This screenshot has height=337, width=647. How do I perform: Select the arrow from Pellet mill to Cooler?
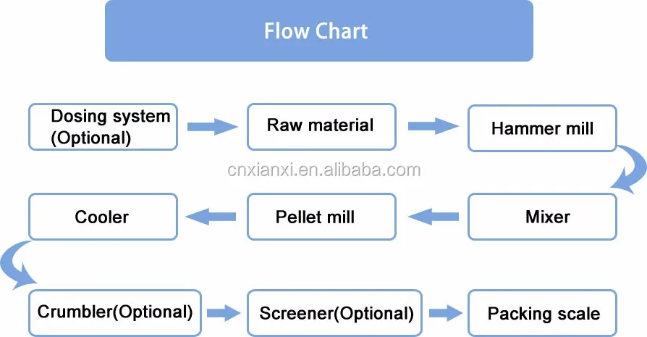tap(212, 216)
